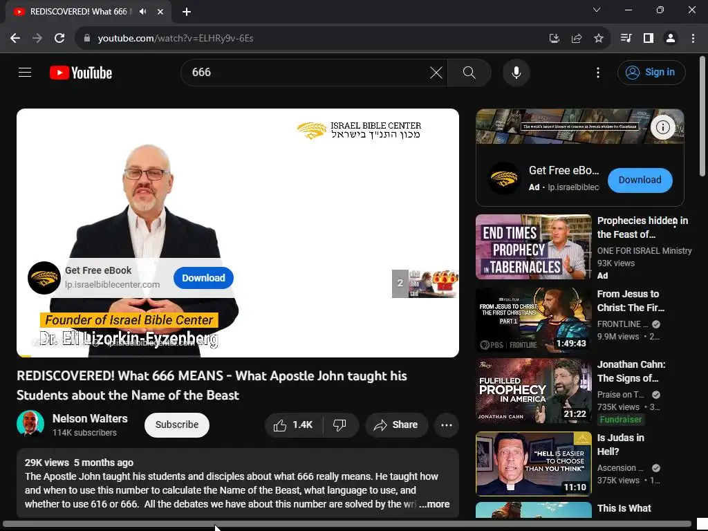Click Download on the video ad overlay
Image resolution: width=708 pixels, height=531 pixels.
pos(203,278)
